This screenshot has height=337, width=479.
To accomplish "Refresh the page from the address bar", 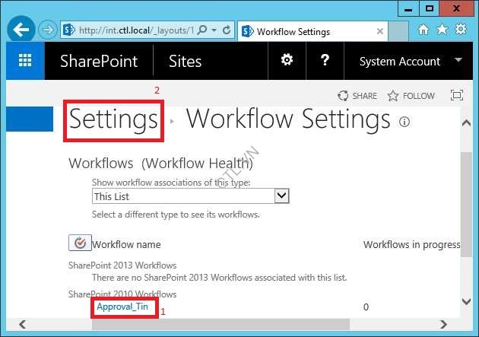I will tap(227, 30).
